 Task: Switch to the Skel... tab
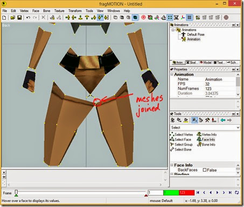coord(192,62)
